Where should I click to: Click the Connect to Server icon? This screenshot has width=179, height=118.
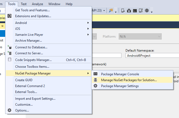click(9, 53)
